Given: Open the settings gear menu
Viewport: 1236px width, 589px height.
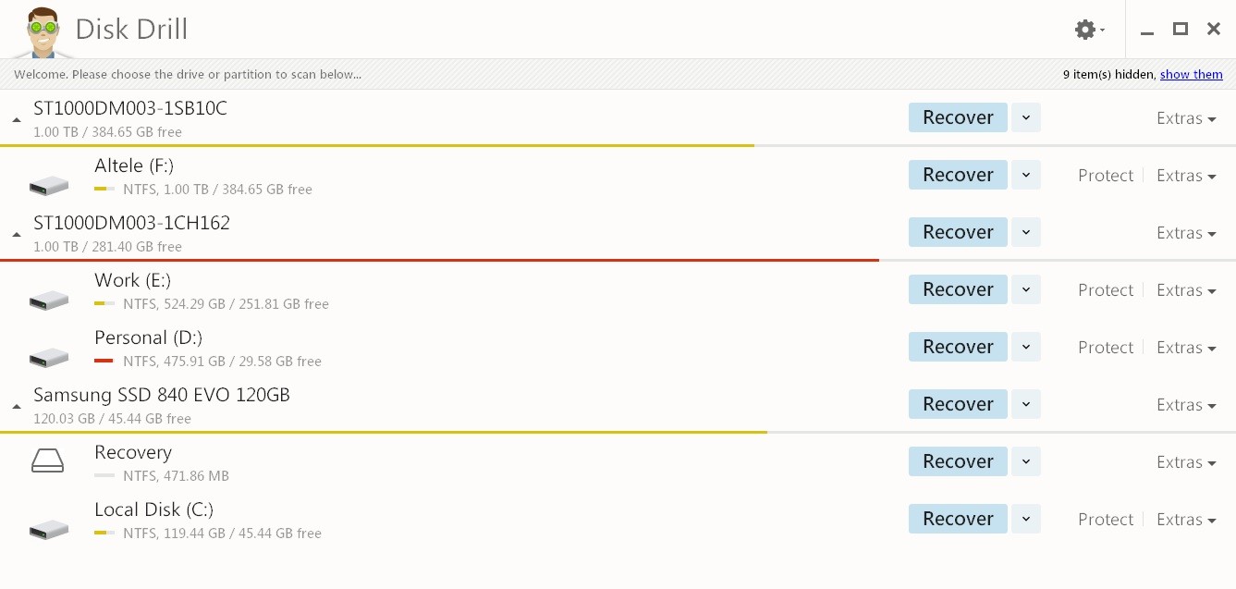Looking at the screenshot, I should 1089,30.
